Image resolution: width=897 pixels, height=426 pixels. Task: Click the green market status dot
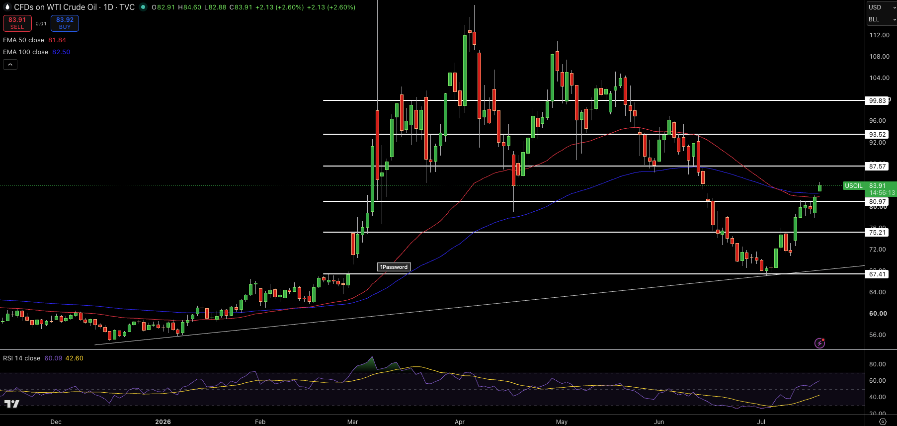tap(143, 7)
